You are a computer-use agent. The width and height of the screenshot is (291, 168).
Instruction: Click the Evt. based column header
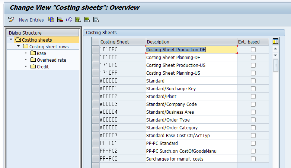[x=253, y=42]
